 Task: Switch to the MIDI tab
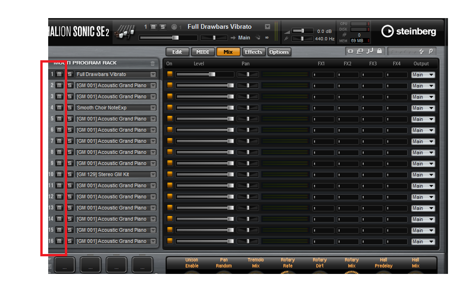202,52
